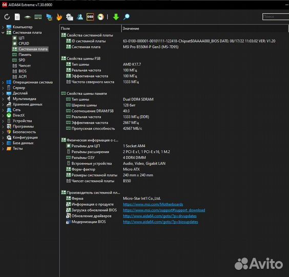Select the Частота северного моста row
This screenshot has width=289, height=277.
pyautogui.click(x=102, y=82)
